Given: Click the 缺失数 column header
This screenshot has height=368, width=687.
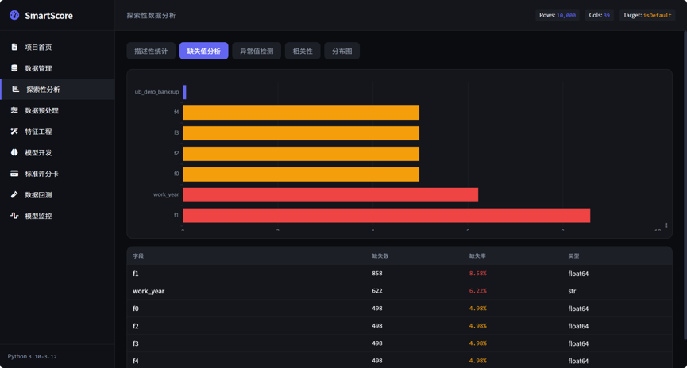Looking at the screenshot, I should tap(380, 256).
